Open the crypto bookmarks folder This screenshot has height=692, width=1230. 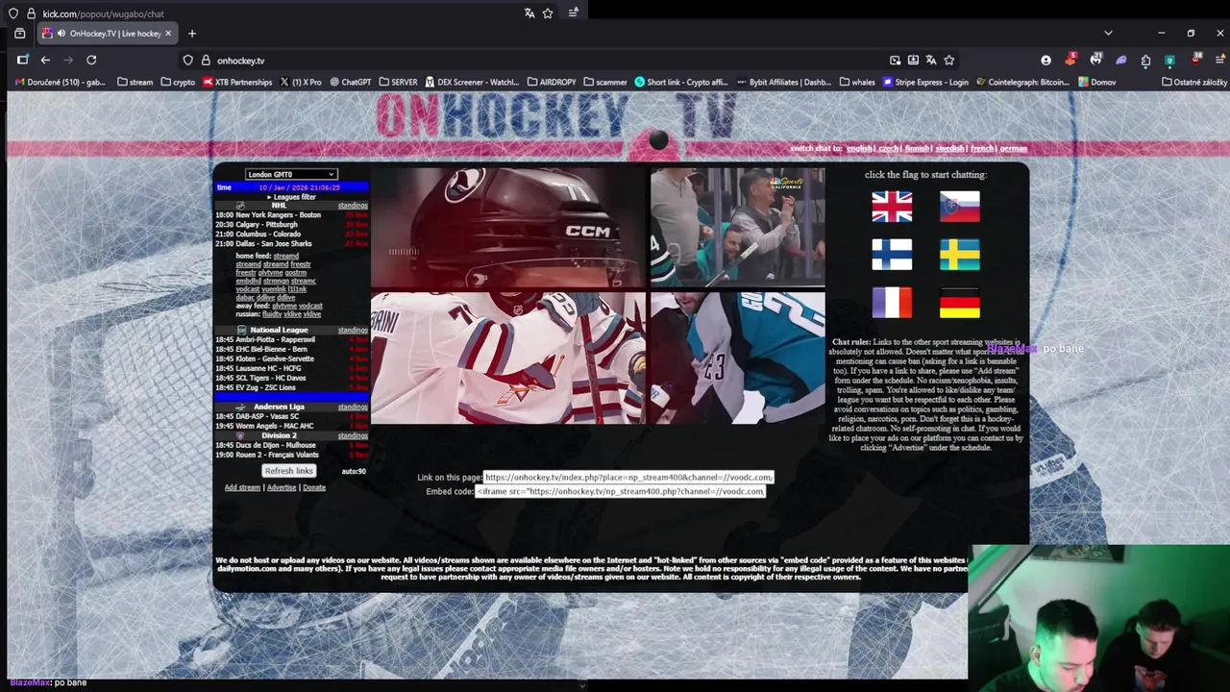178,82
